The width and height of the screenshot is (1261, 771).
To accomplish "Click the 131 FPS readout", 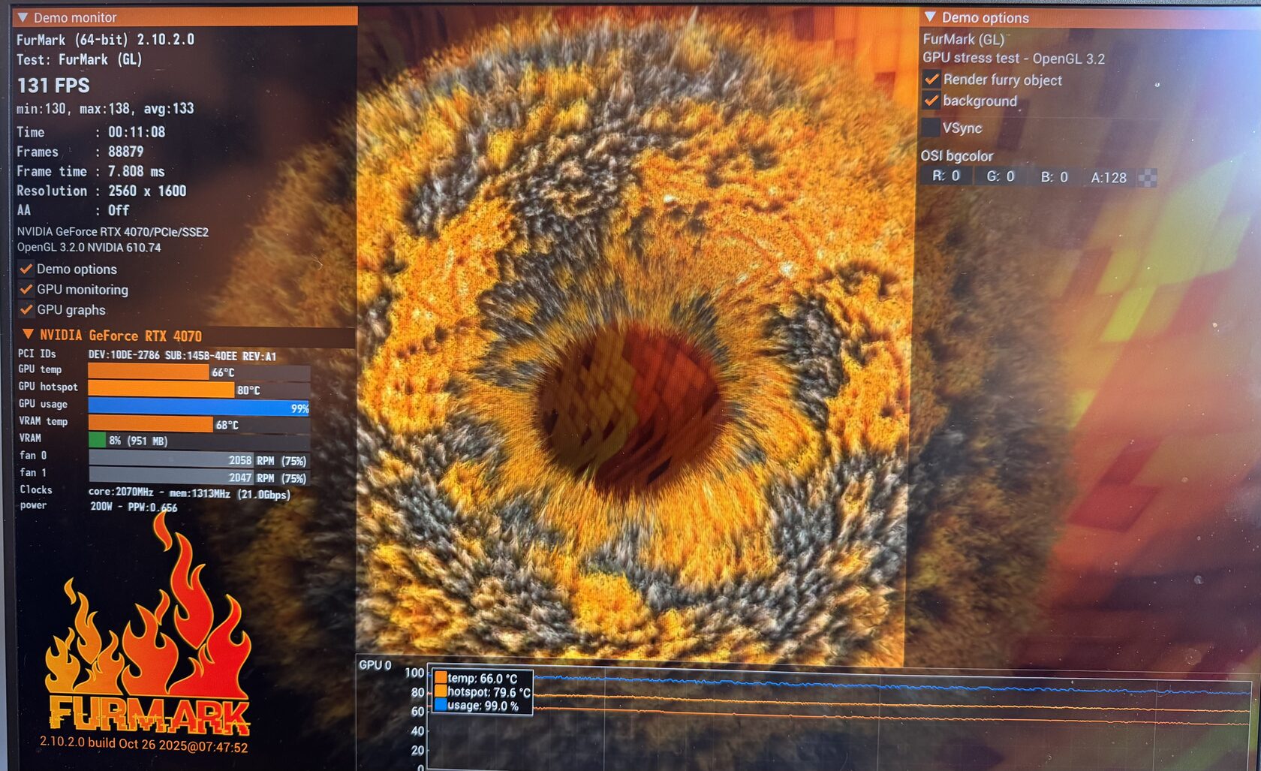I will click(53, 86).
